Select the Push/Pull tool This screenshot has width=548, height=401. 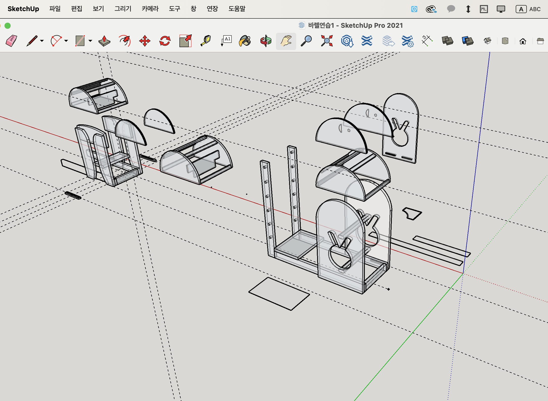point(104,41)
